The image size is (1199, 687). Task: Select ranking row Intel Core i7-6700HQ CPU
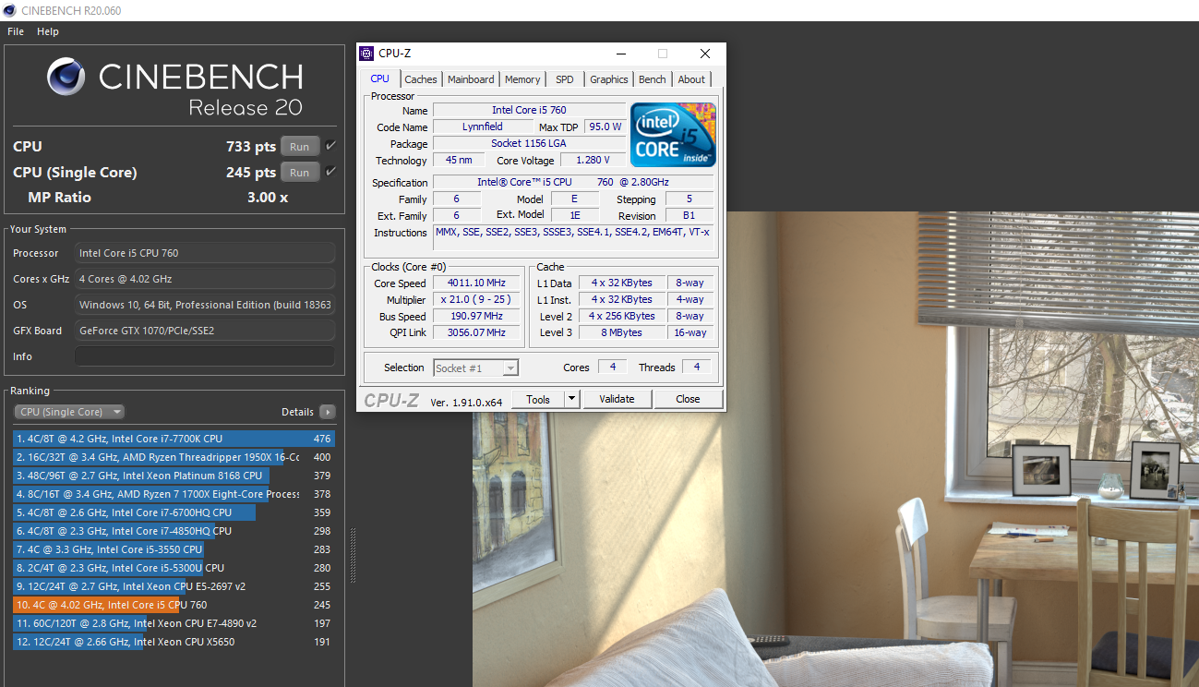click(x=174, y=512)
